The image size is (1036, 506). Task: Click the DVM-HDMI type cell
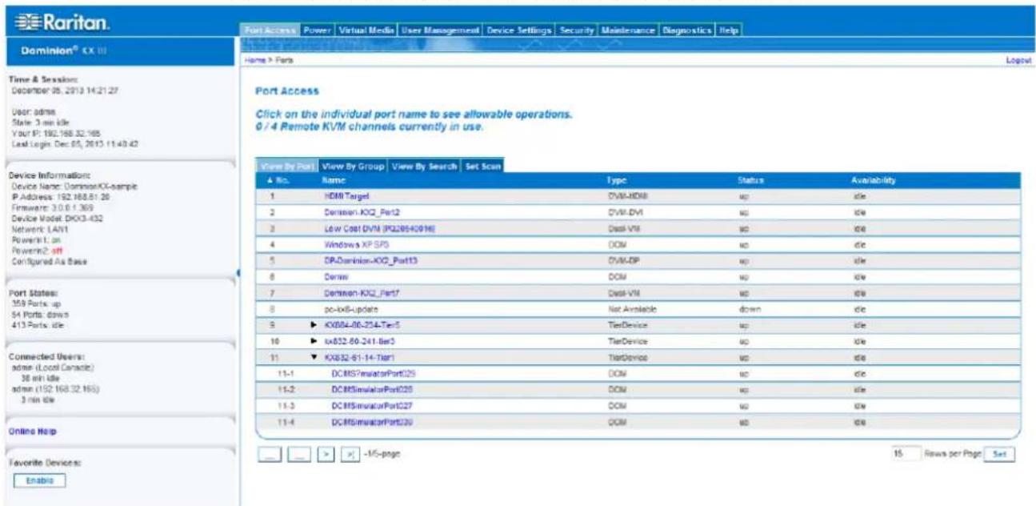(x=626, y=195)
